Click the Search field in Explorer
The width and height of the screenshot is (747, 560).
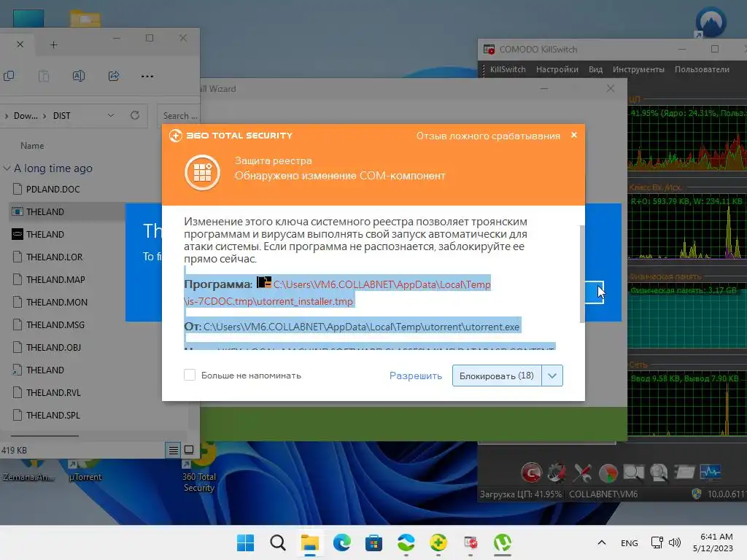(178, 116)
